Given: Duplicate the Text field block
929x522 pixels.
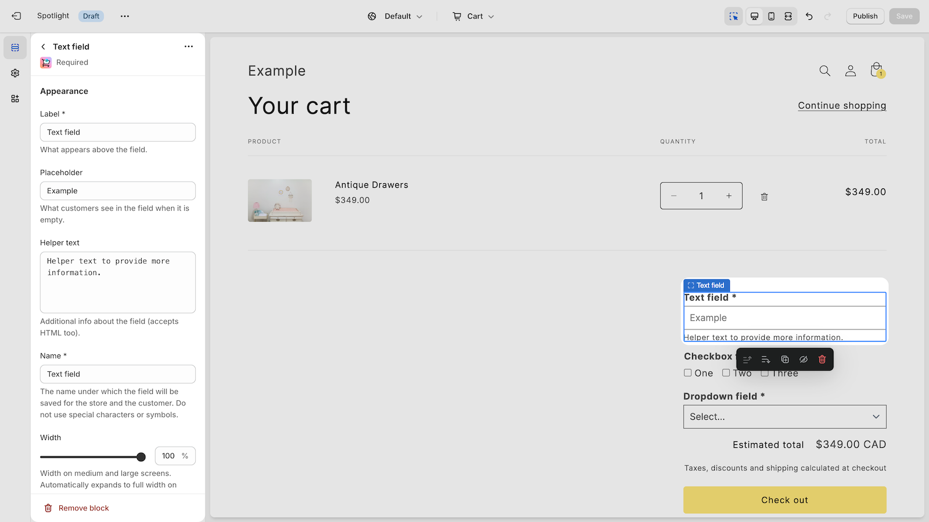Looking at the screenshot, I should [784, 360].
